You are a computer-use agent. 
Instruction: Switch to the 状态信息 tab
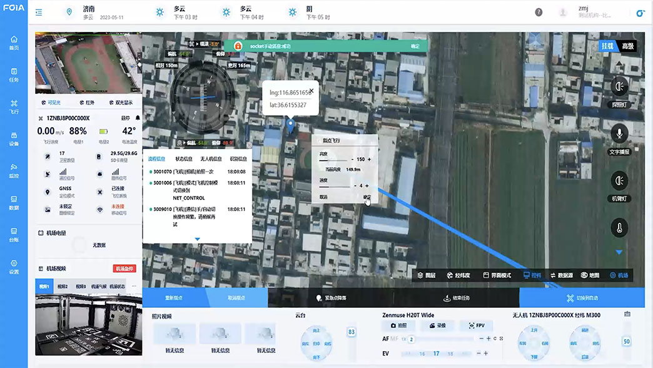(184, 159)
